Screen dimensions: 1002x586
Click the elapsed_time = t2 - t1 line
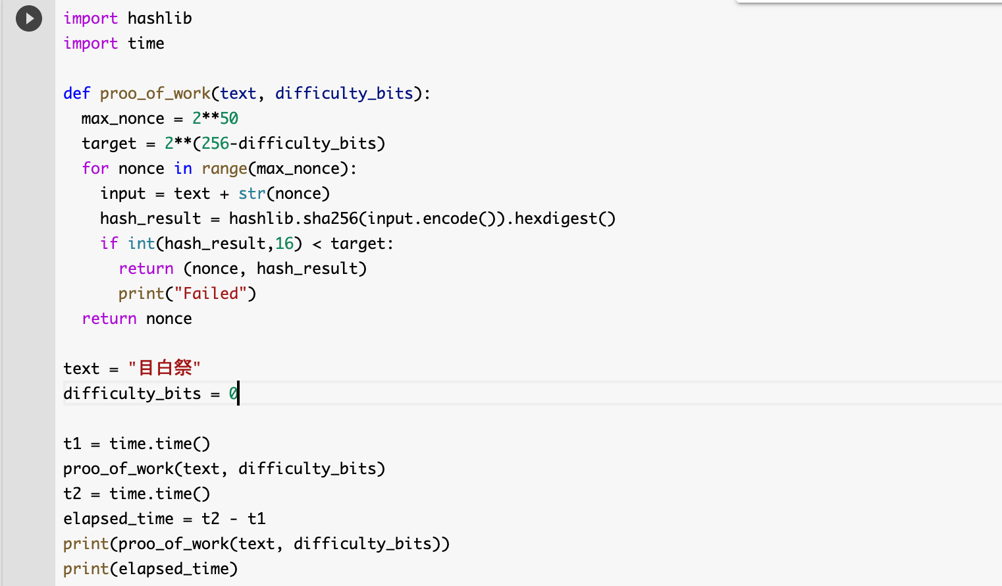coord(164,519)
